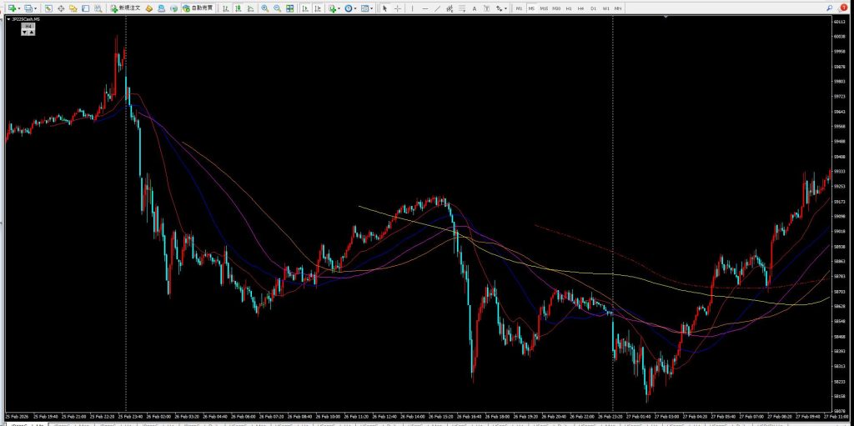Switch chart to D1 timeframe

pyautogui.click(x=593, y=8)
